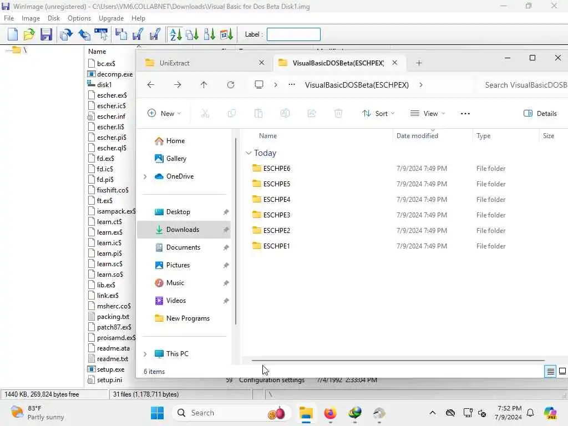Switch to details list view icon
This screenshot has height=426, width=568.
click(550, 371)
